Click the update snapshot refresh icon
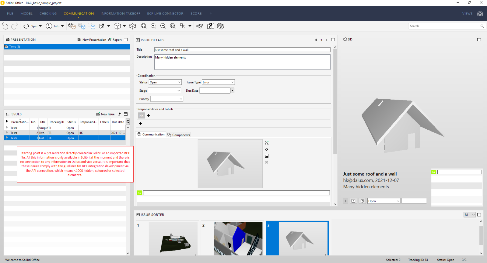The image size is (487, 263). 267,149
